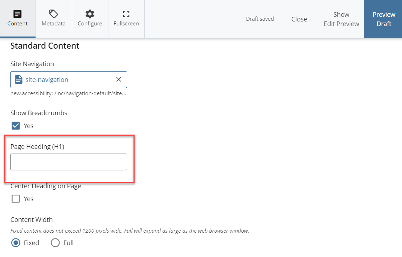Click the Metadata tag icon
Viewport: 402px width, 257px height.
[53, 14]
